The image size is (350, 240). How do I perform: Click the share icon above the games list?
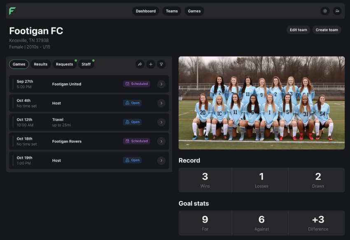pyautogui.click(x=140, y=64)
